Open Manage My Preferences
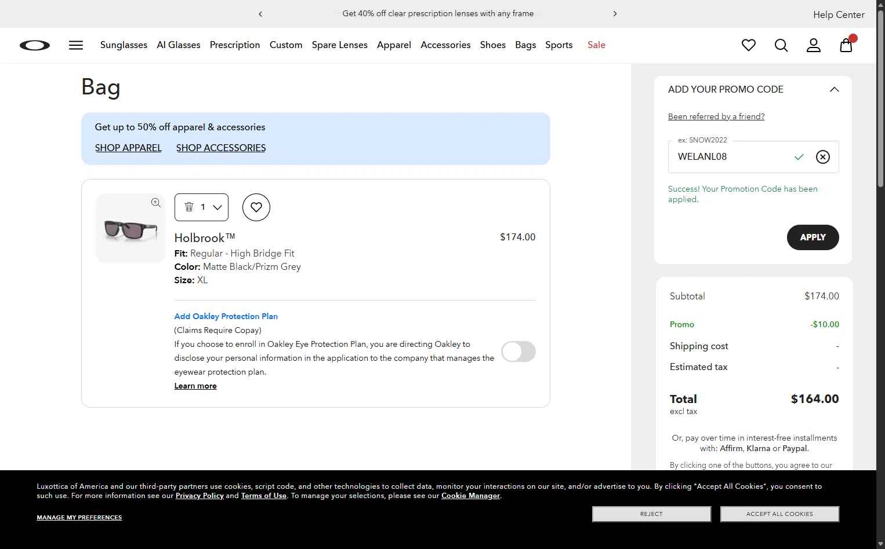This screenshot has width=885, height=549. pos(79,518)
